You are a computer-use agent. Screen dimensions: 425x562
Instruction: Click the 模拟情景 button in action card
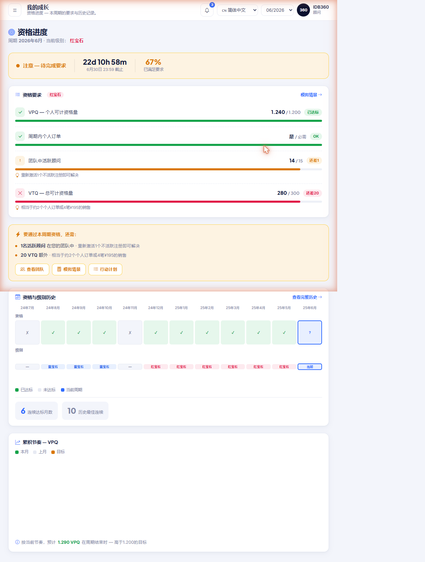69,269
